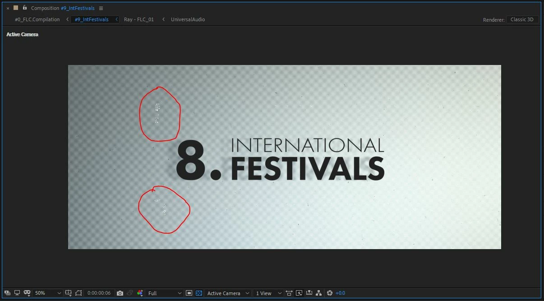Switch to the Ray - FLC_01 tab
Screen dimensions: 544x301
click(139, 19)
